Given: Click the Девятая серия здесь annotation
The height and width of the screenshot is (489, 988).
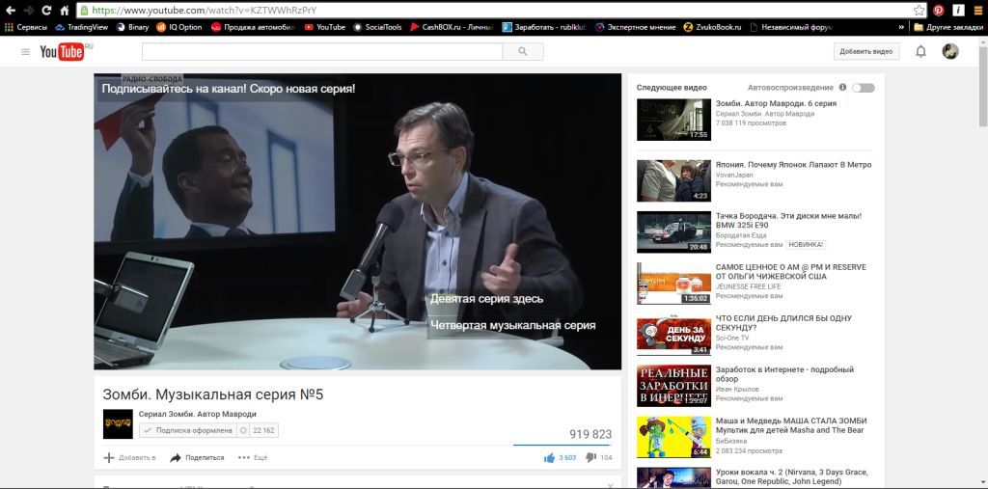Looking at the screenshot, I should tap(486, 299).
